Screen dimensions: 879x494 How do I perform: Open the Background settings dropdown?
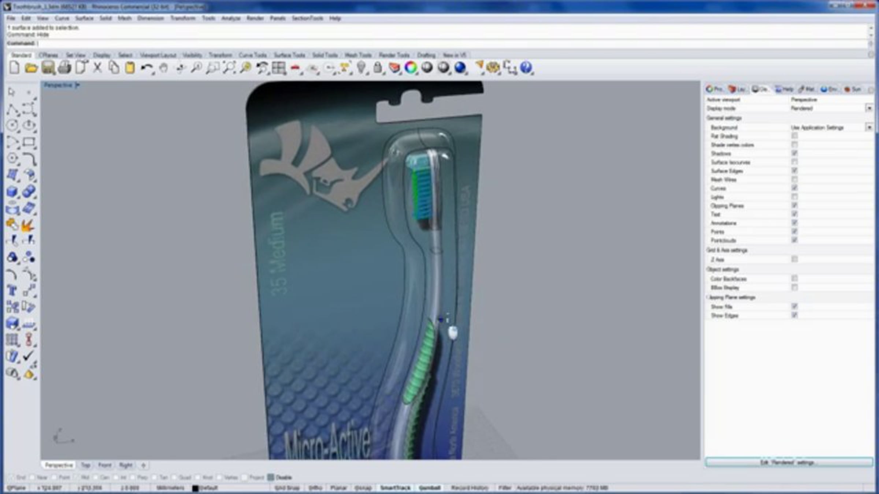click(869, 127)
